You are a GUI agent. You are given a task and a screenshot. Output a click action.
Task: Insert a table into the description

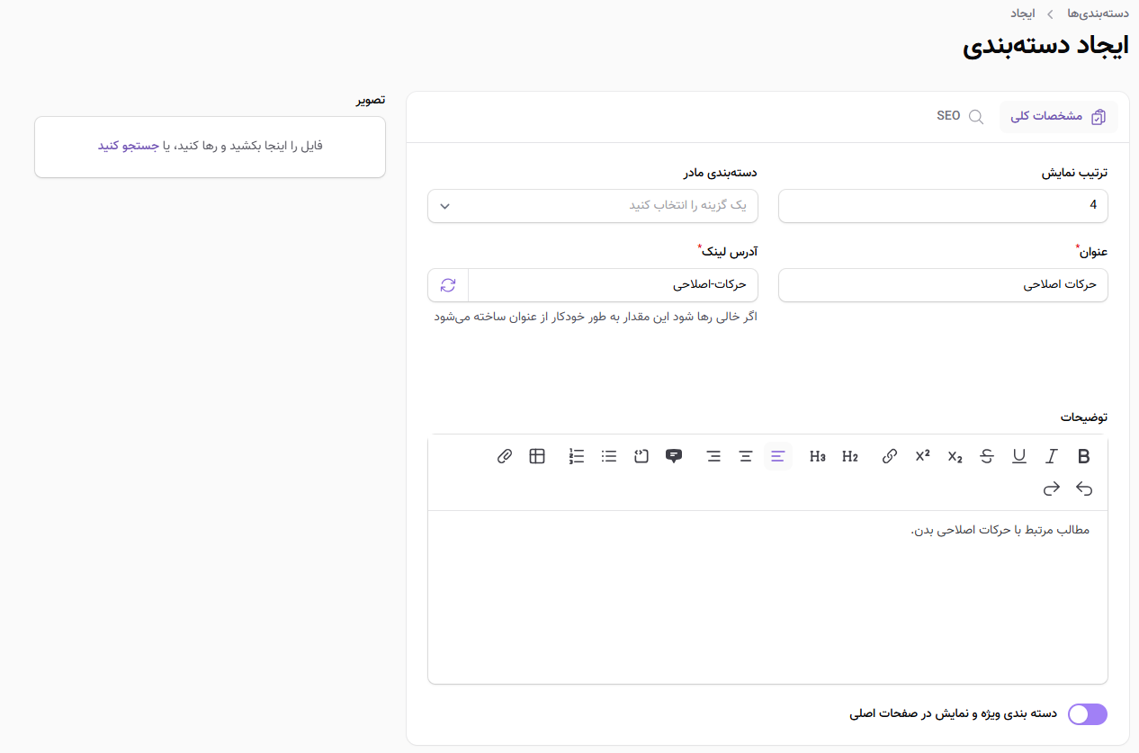(537, 456)
